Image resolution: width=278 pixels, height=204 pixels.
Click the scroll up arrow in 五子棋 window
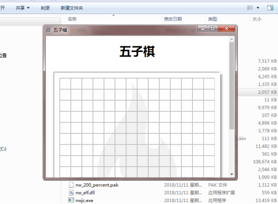click(x=232, y=39)
